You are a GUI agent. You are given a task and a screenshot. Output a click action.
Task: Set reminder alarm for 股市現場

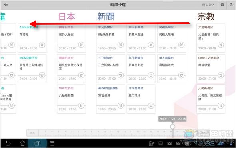click(151, 105)
